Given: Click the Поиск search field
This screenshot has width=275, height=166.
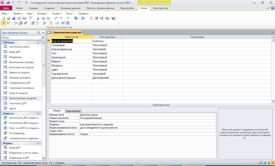Looking at the screenshot, I should [x=21, y=37].
